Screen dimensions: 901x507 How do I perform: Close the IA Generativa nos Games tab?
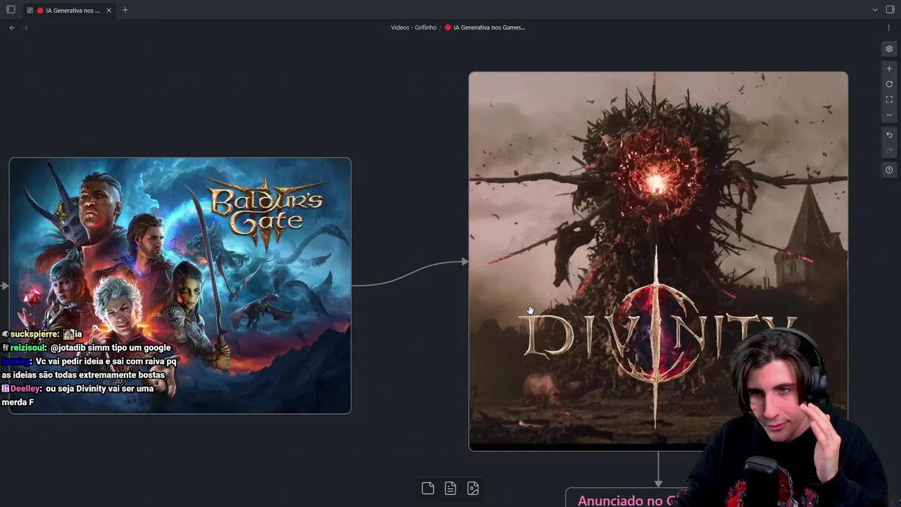[x=108, y=10]
